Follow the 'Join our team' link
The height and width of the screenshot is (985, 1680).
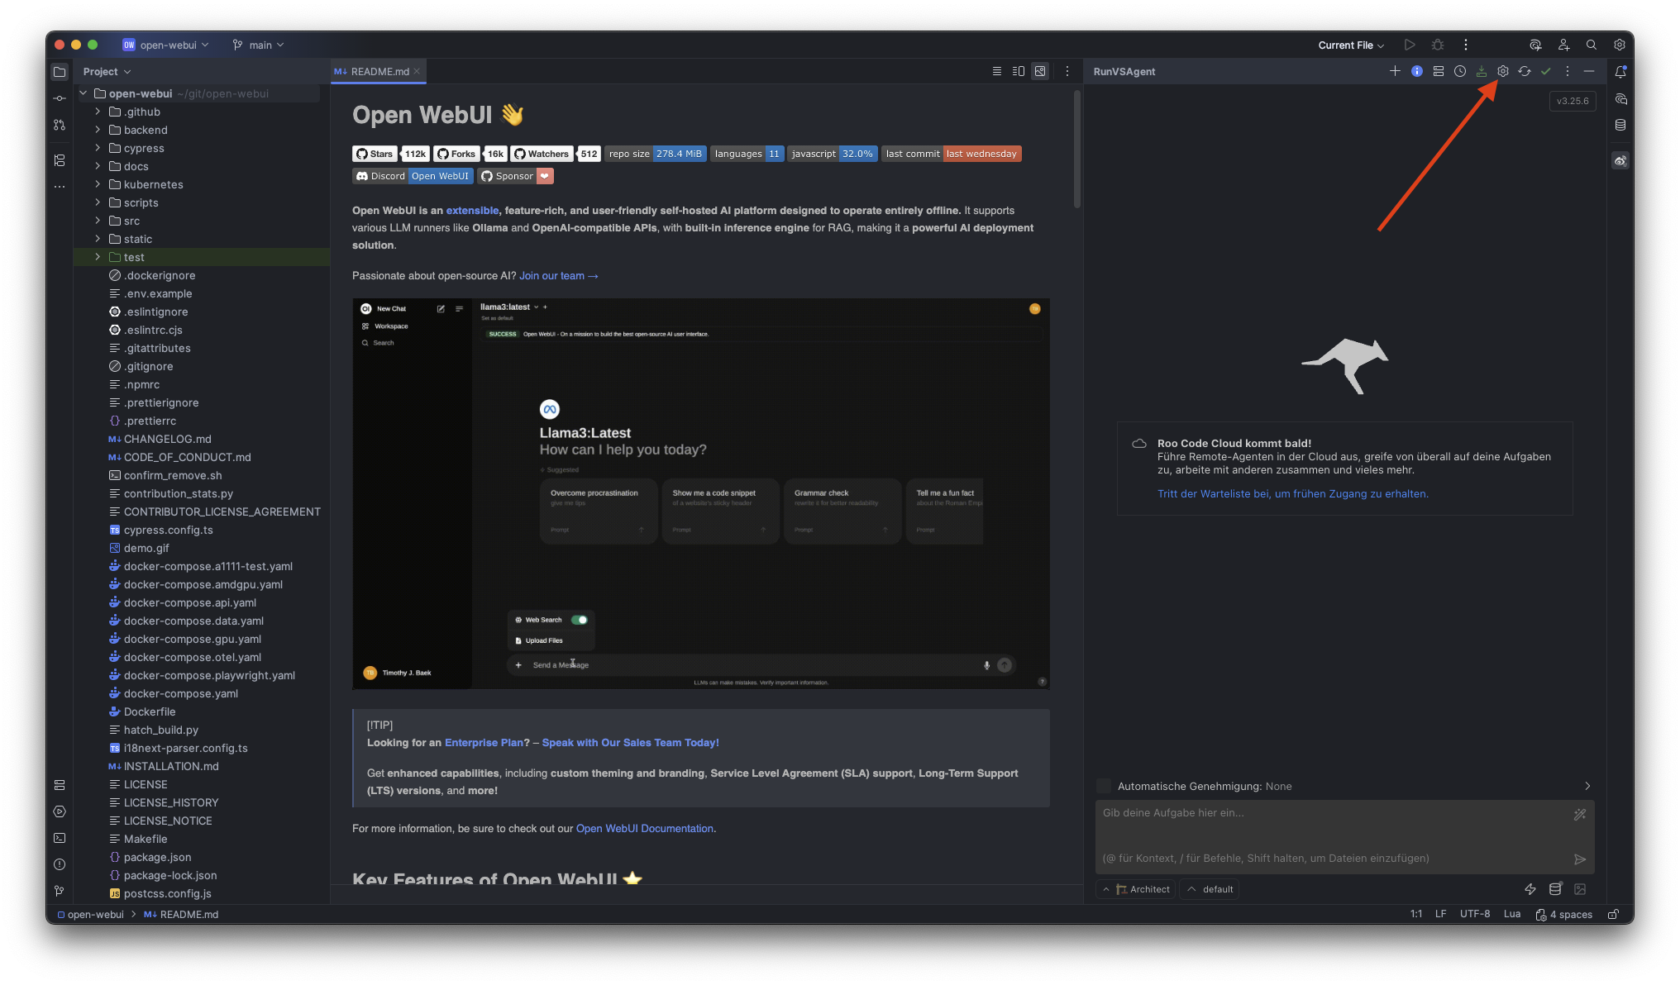558,276
